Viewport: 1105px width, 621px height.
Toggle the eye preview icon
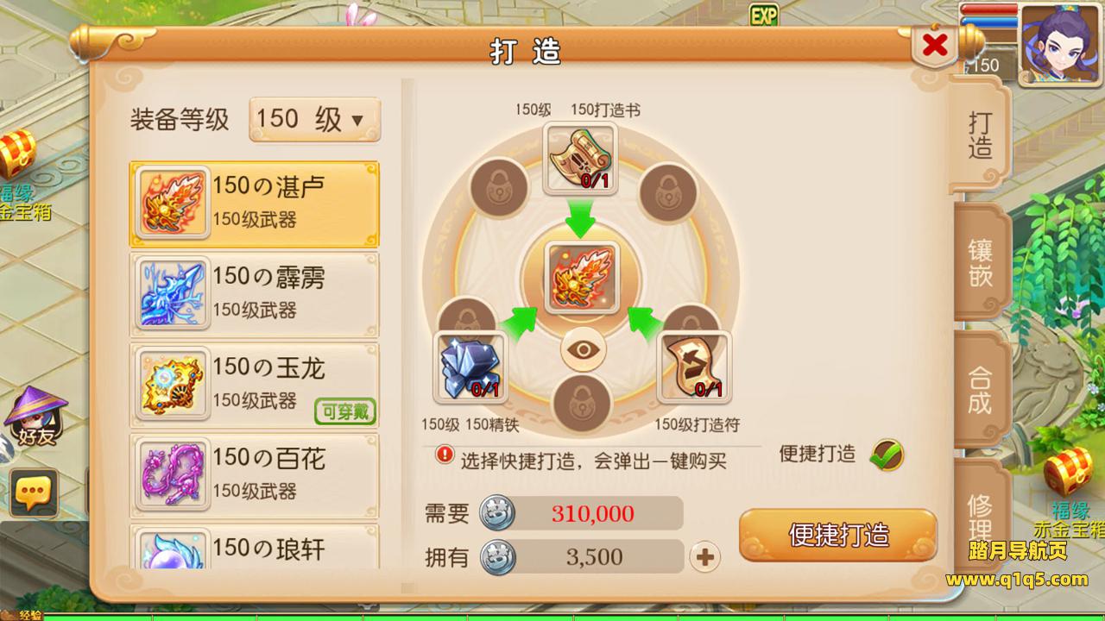(583, 350)
